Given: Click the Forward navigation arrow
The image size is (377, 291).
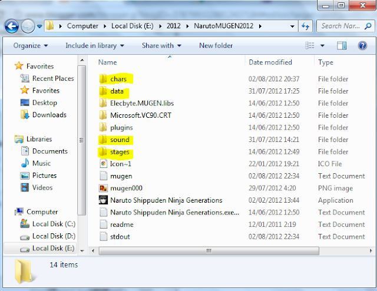Looking at the screenshot, I should coord(28,26).
